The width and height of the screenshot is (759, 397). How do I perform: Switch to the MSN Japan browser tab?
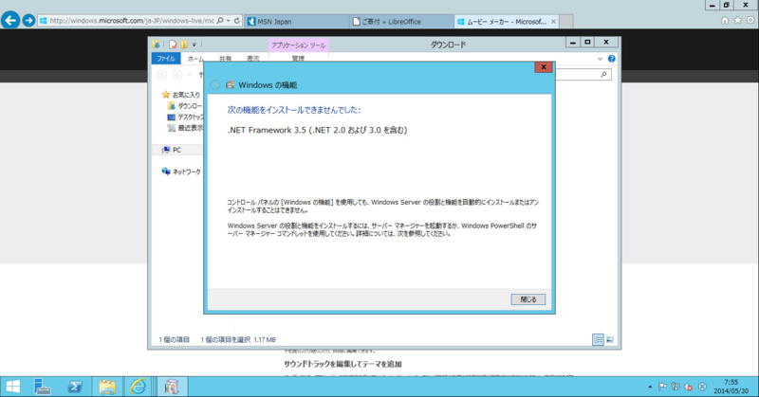point(296,21)
